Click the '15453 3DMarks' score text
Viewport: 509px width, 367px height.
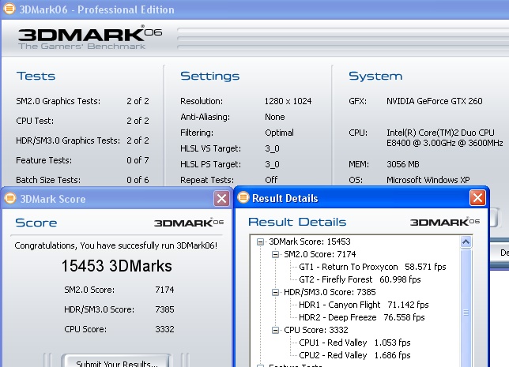click(x=116, y=266)
